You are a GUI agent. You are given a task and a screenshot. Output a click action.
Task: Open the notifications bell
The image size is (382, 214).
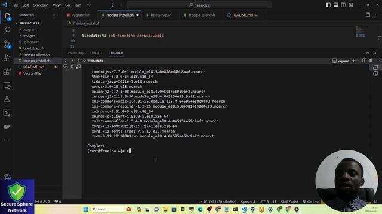pos(375,202)
